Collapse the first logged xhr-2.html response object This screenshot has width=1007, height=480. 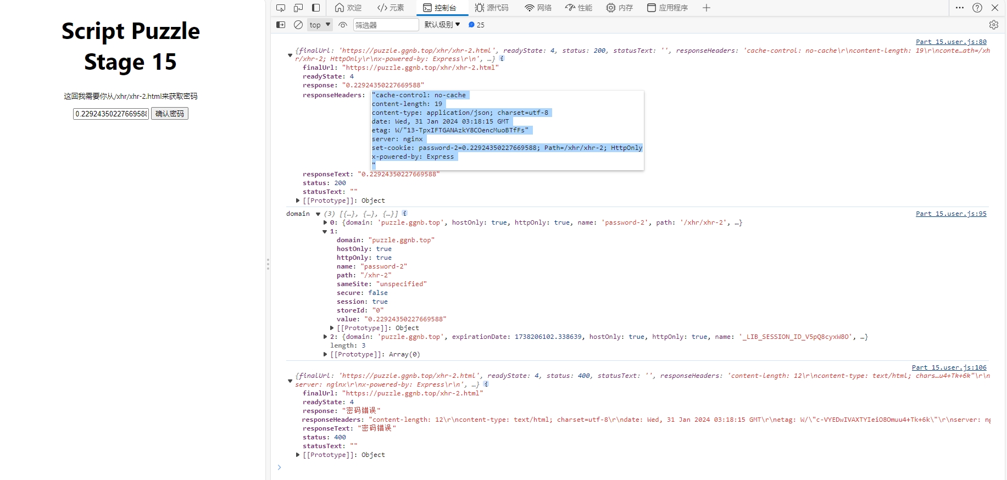tap(290, 55)
